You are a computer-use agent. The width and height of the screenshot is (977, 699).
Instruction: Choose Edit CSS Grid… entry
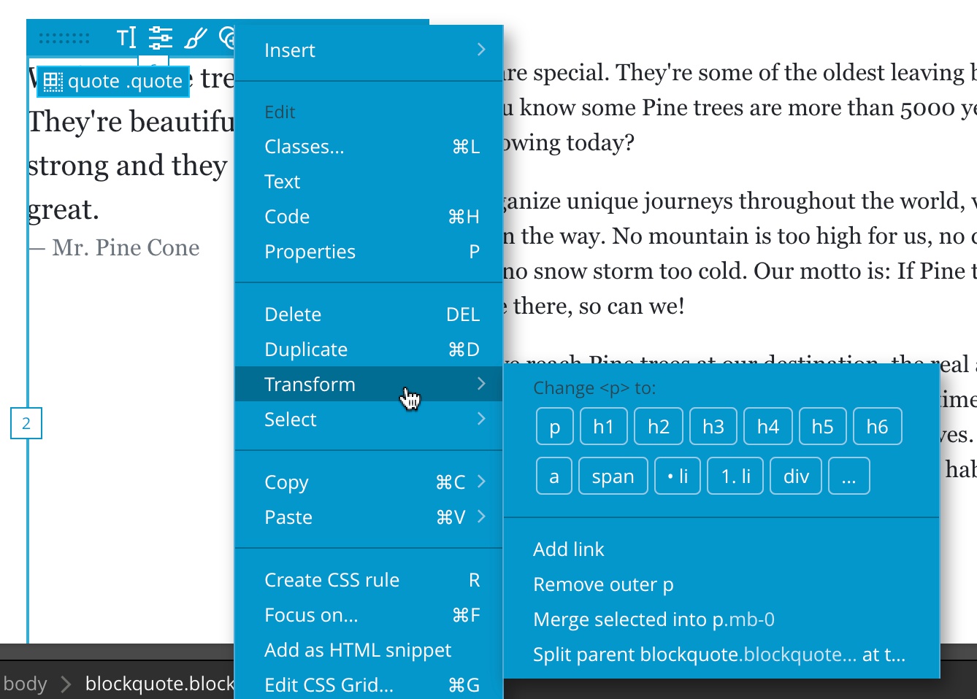369,685
